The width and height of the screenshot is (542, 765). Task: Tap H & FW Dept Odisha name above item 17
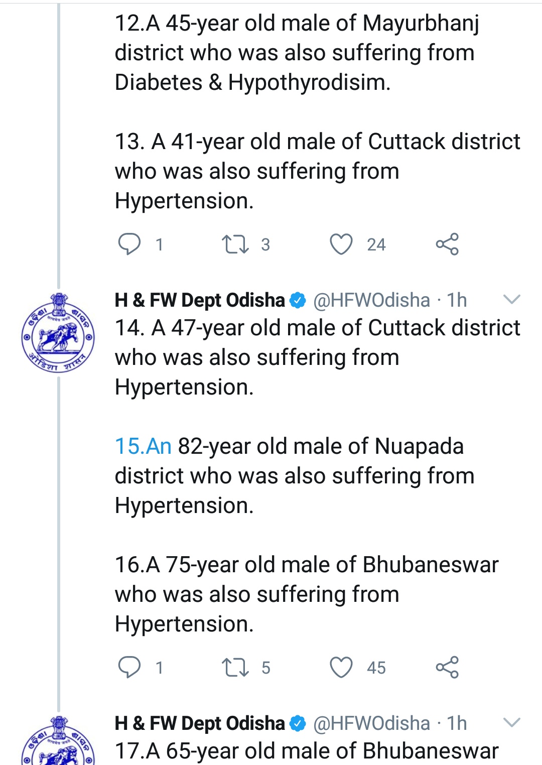(200, 723)
